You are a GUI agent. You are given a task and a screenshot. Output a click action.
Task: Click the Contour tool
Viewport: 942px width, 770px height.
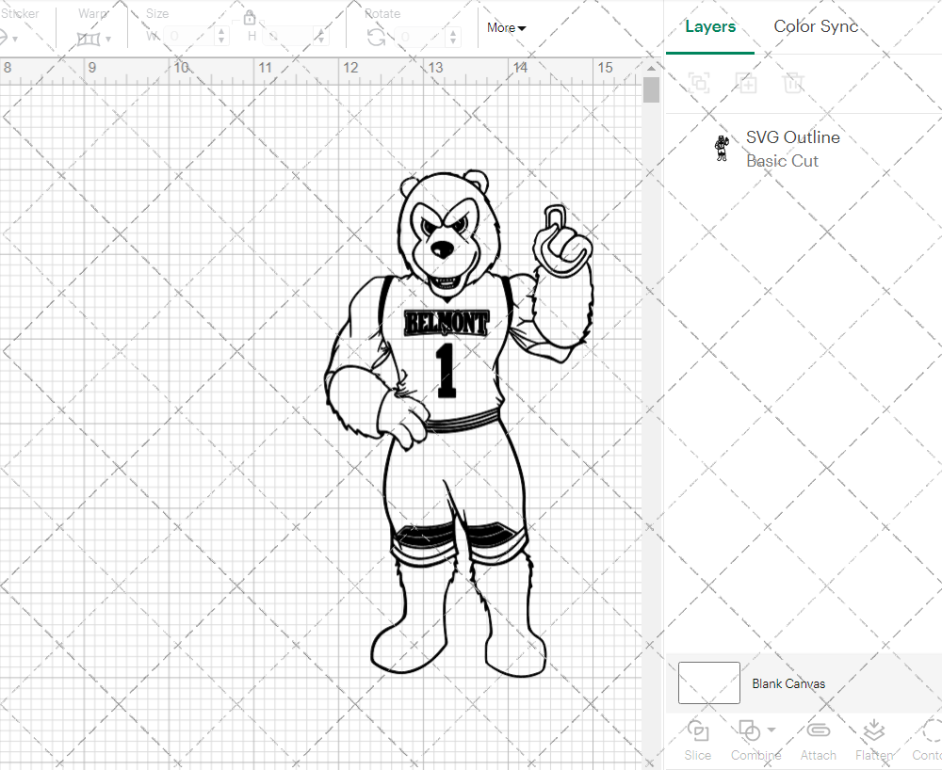point(927,739)
